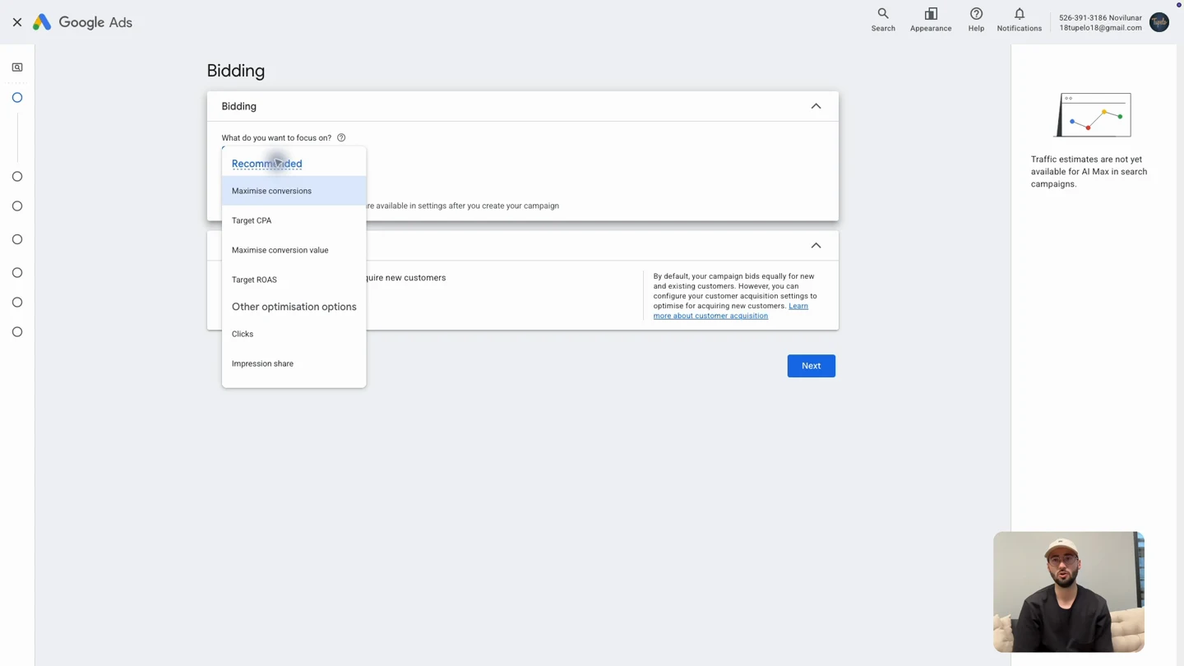Collapse the Bidding section chevron
This screenshot has height=666, width=1184.
click(x=816, y=106)
